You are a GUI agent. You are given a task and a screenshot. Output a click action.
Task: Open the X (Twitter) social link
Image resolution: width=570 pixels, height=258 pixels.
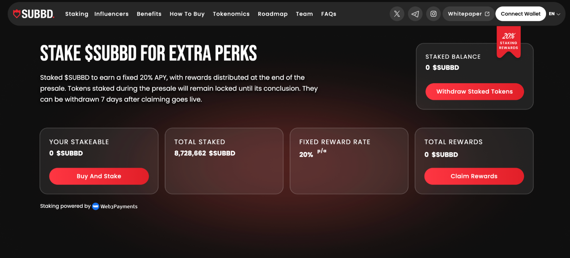coord(397,14)
